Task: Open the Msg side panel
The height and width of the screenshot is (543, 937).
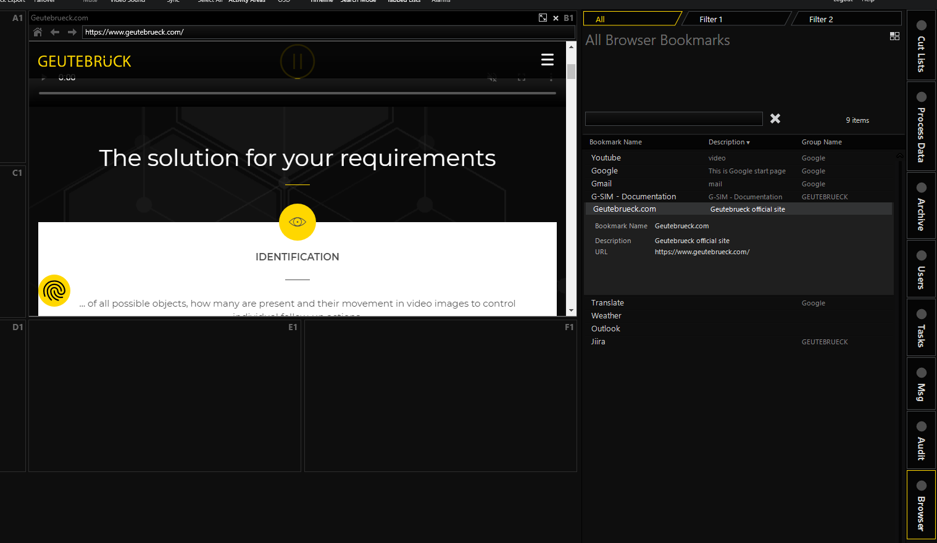Action: [921, 384]
